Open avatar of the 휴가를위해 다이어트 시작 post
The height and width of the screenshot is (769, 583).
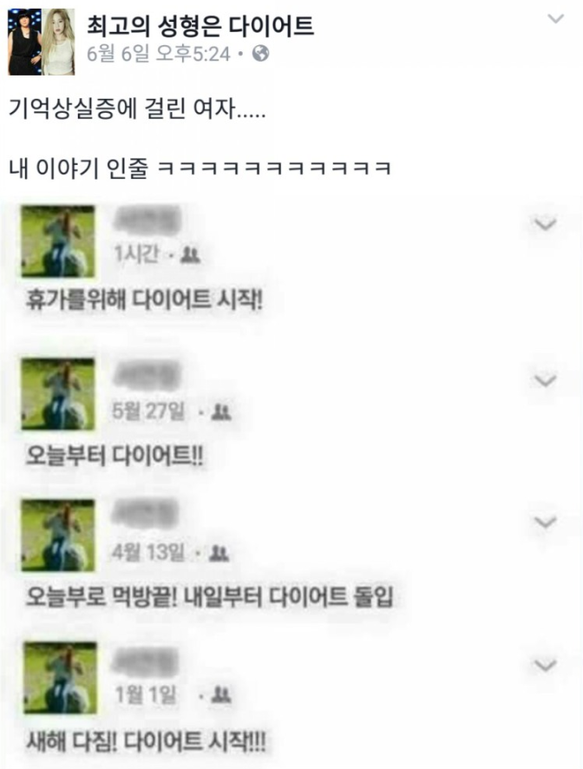(58, 241)
